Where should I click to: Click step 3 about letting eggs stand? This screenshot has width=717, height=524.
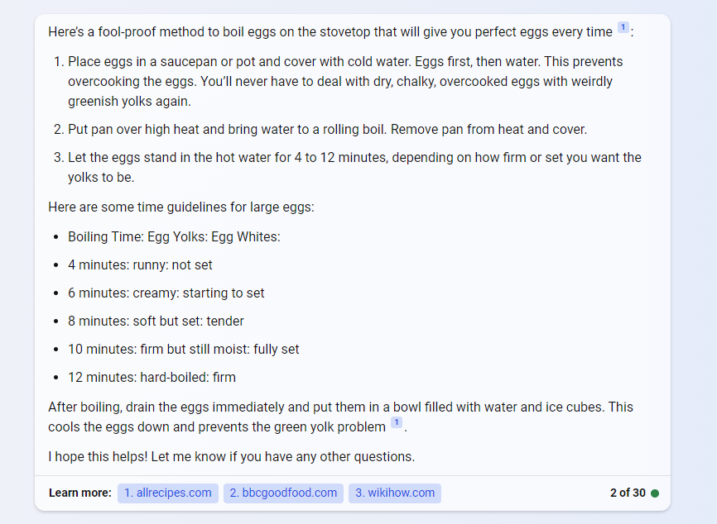click(354, 167)
